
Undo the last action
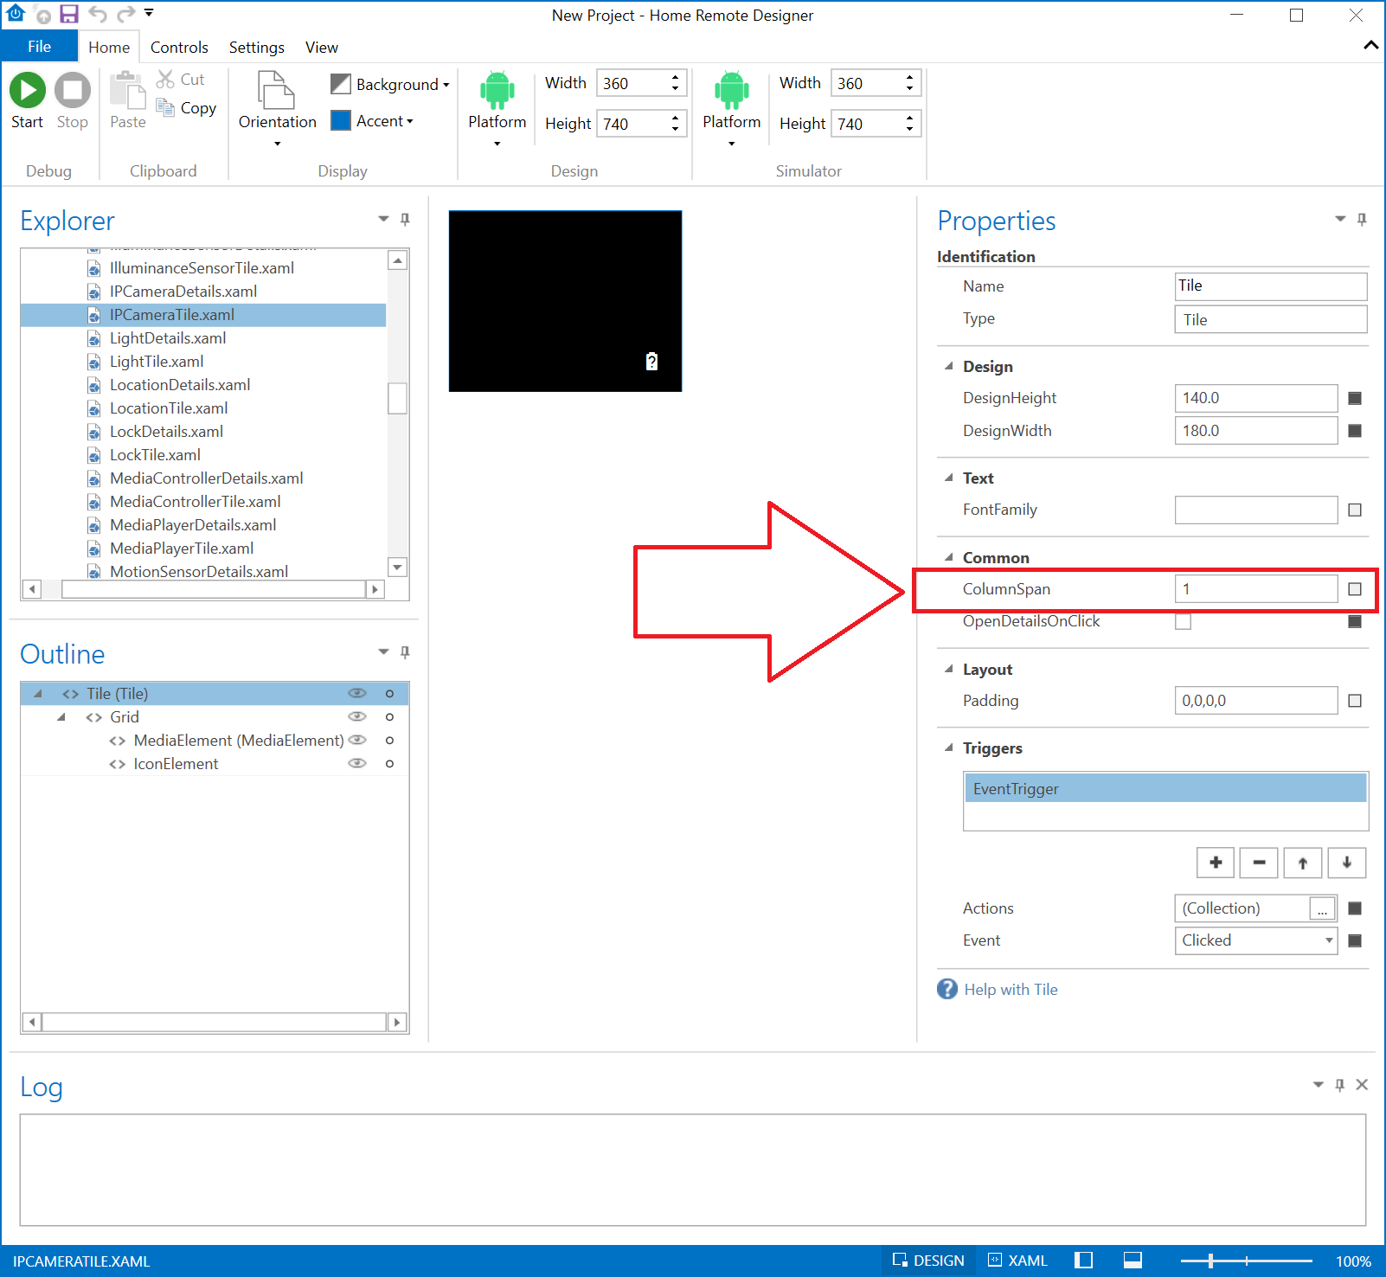click(x=98, y=14)
